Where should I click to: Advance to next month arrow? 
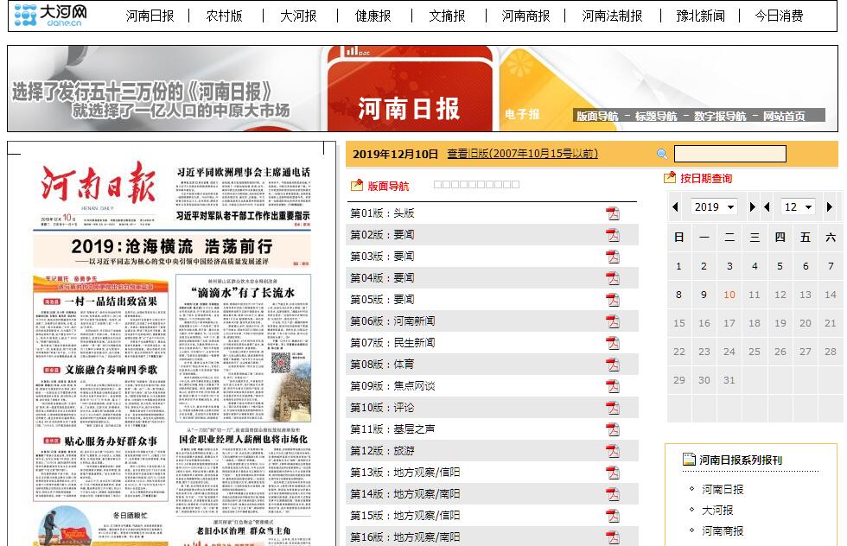[x=829, y=207]
